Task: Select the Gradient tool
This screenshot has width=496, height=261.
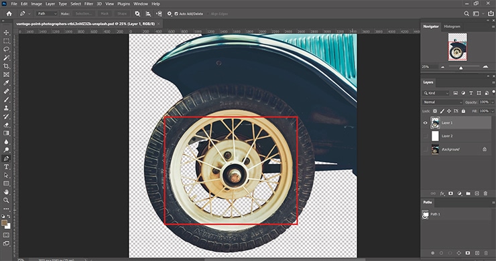Action: click(6, 133)
